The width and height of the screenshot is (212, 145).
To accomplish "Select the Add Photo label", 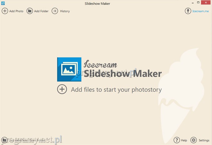I will pos(16,11).
